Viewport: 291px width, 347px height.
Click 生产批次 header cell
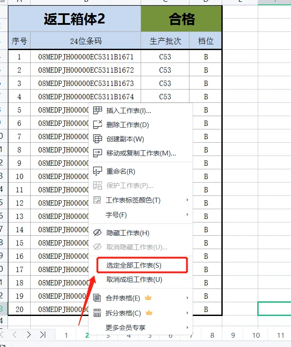point(165,41)
